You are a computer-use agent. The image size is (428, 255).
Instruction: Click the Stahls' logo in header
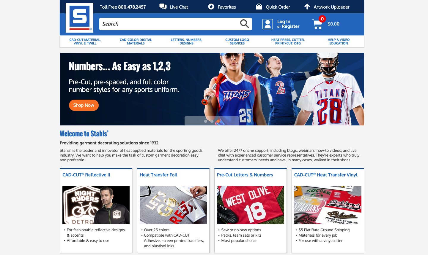click(79, 18)
